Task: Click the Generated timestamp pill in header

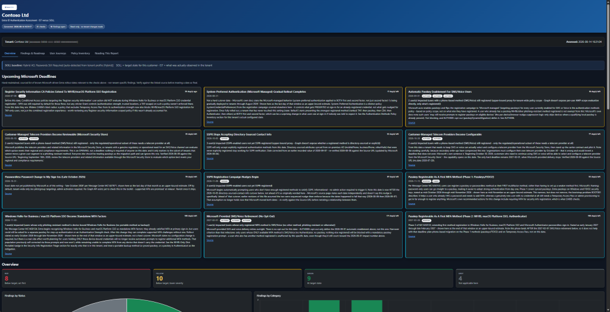Action: [17, 27]
